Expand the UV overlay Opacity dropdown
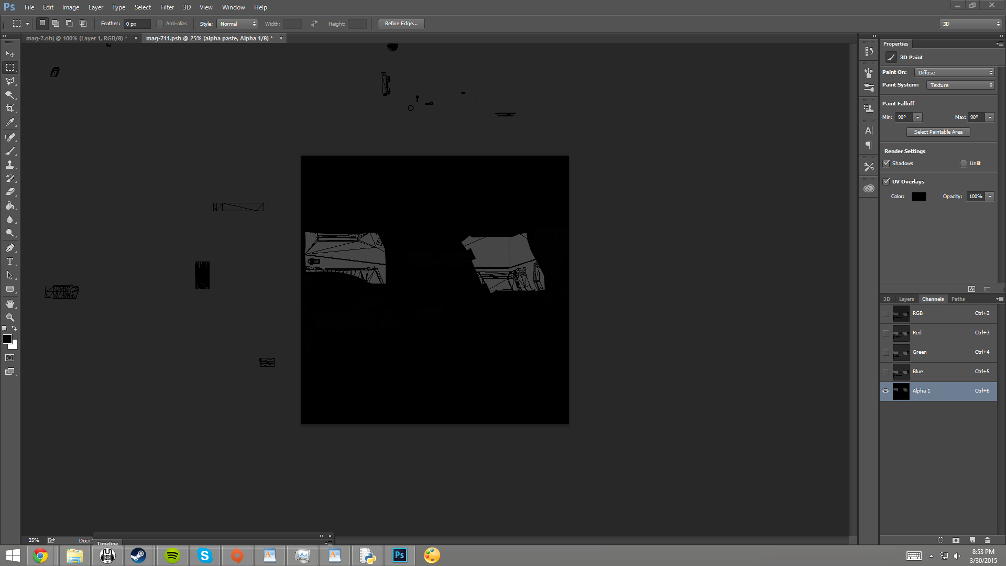Screen dimensions: 1006x566 [990, 197]
